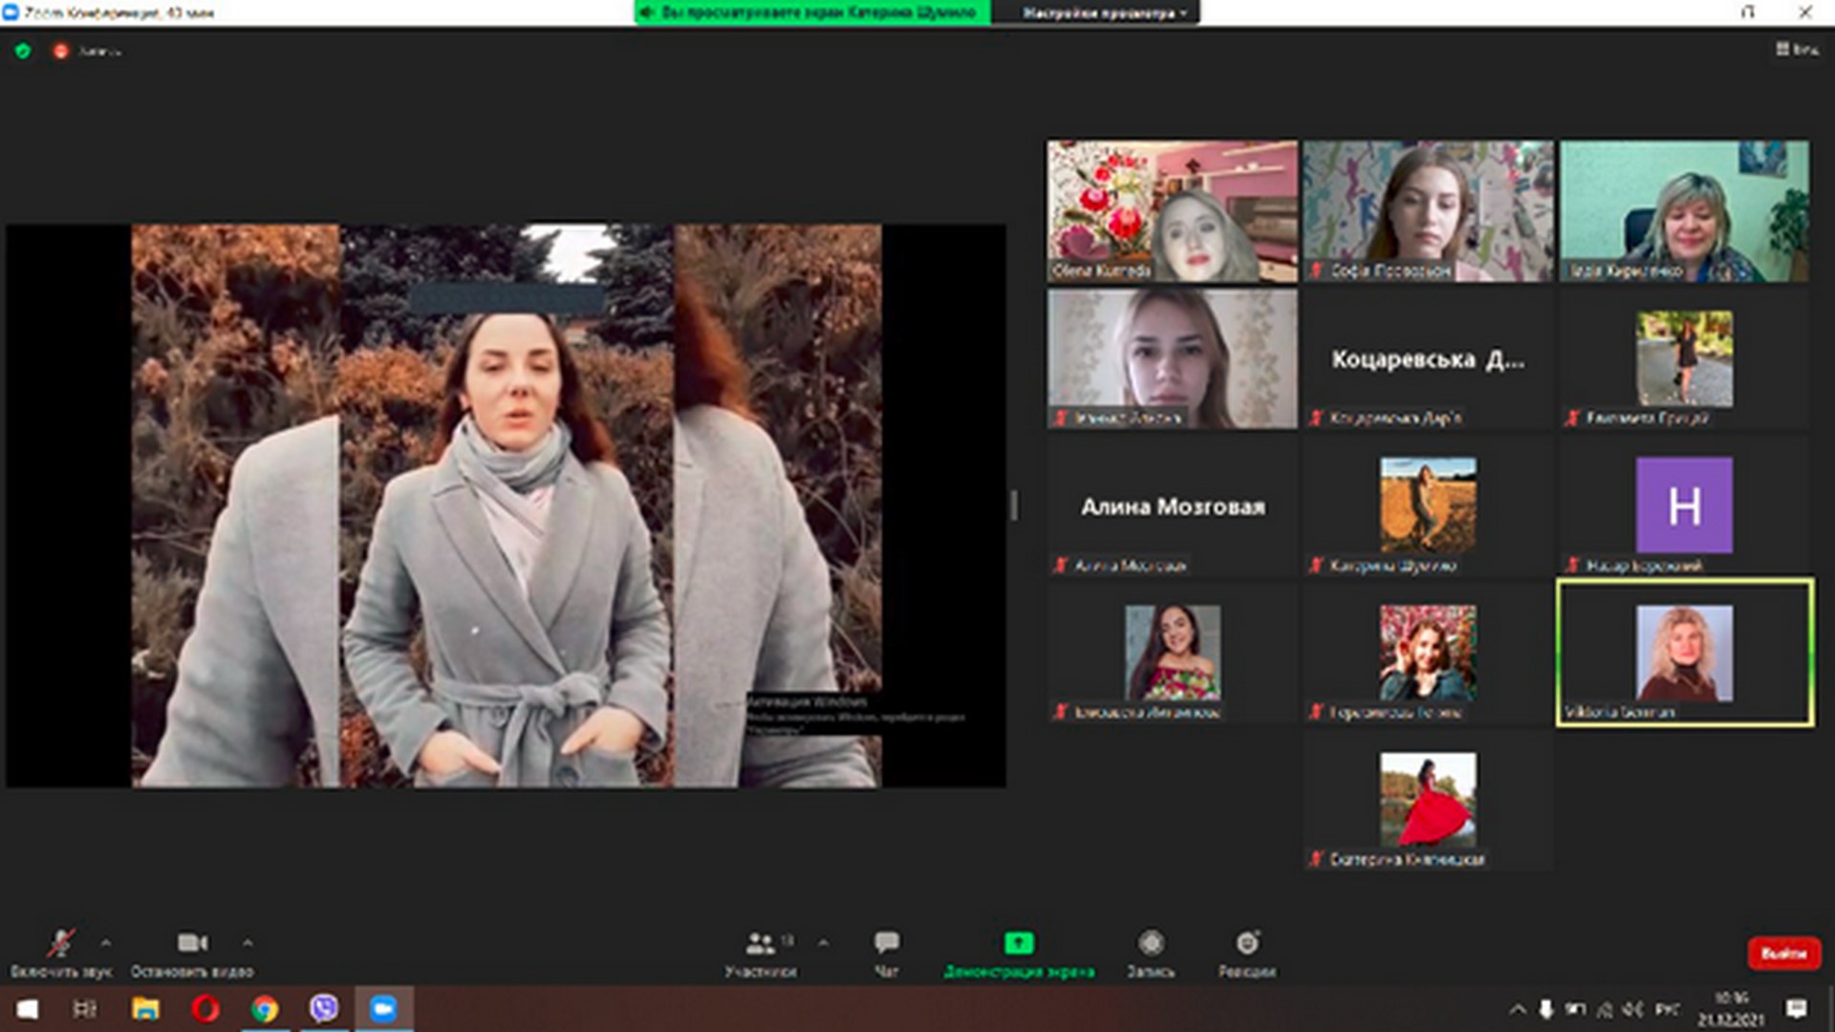Launch Opera browser from taskbar
The image size is (1835, 1032).
(x=205, y=1008)
